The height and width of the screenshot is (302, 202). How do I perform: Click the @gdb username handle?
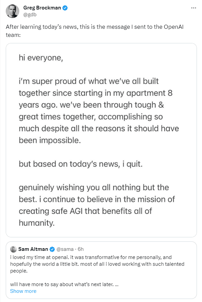pyautogui.click(x=30, y=15)
